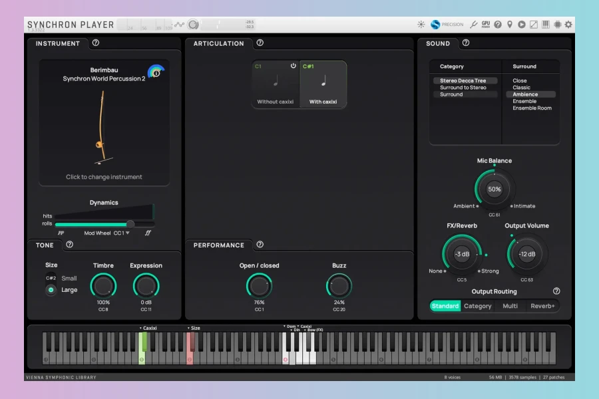Click the None label by FX/Reverb
Image resolution: width=599 pixels, height=399 pixels.
click(x=435, y=271)
